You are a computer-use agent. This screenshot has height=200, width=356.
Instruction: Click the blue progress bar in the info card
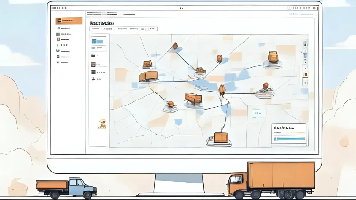click(x=289, y=138)
